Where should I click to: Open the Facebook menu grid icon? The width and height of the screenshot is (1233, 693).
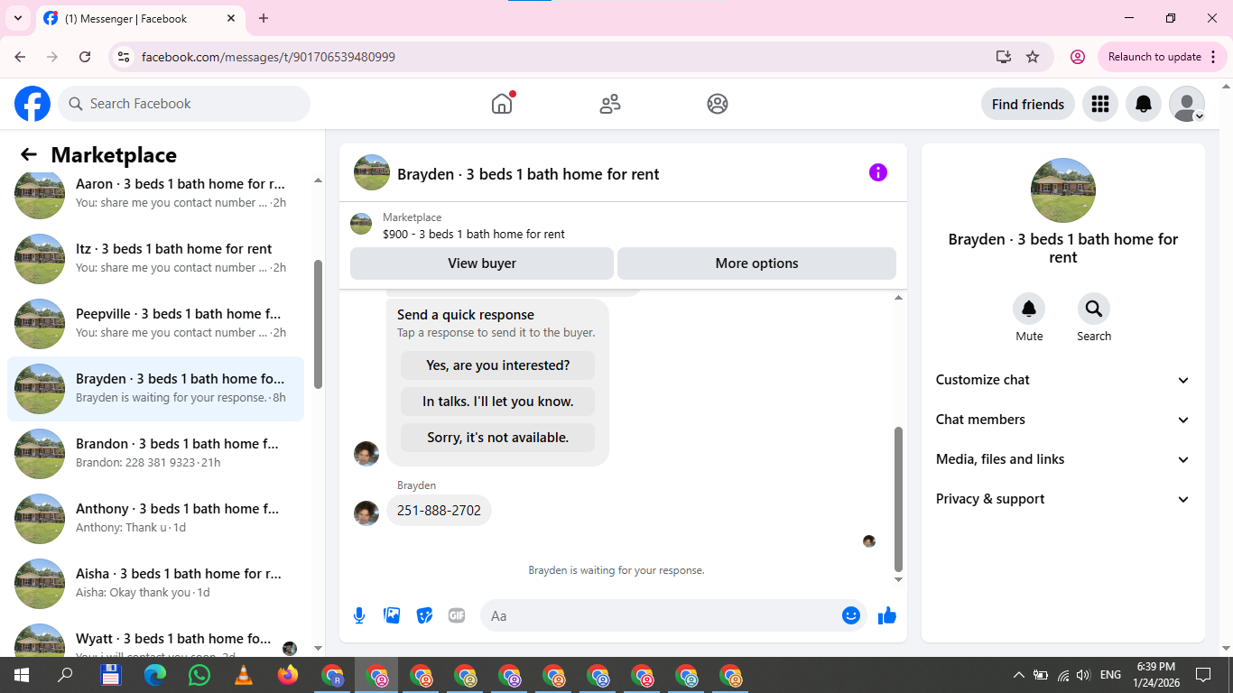[x=1099, y=104]
